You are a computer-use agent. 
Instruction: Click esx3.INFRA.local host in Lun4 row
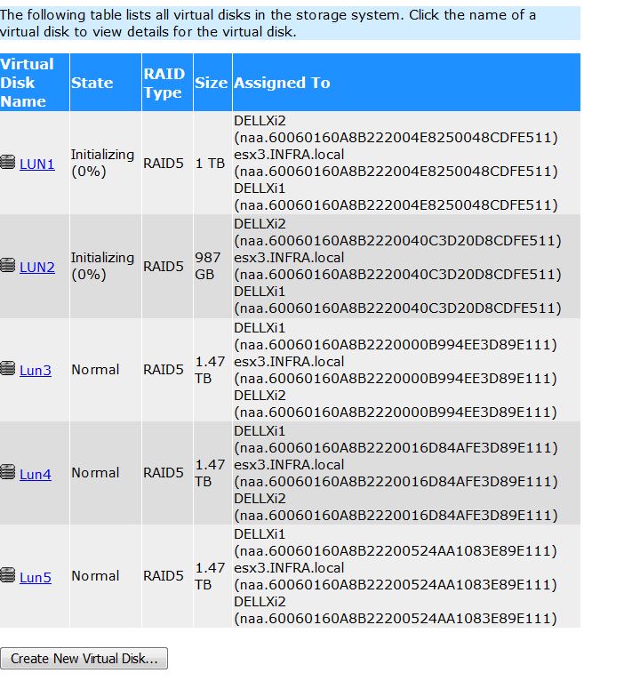point(289,465)
